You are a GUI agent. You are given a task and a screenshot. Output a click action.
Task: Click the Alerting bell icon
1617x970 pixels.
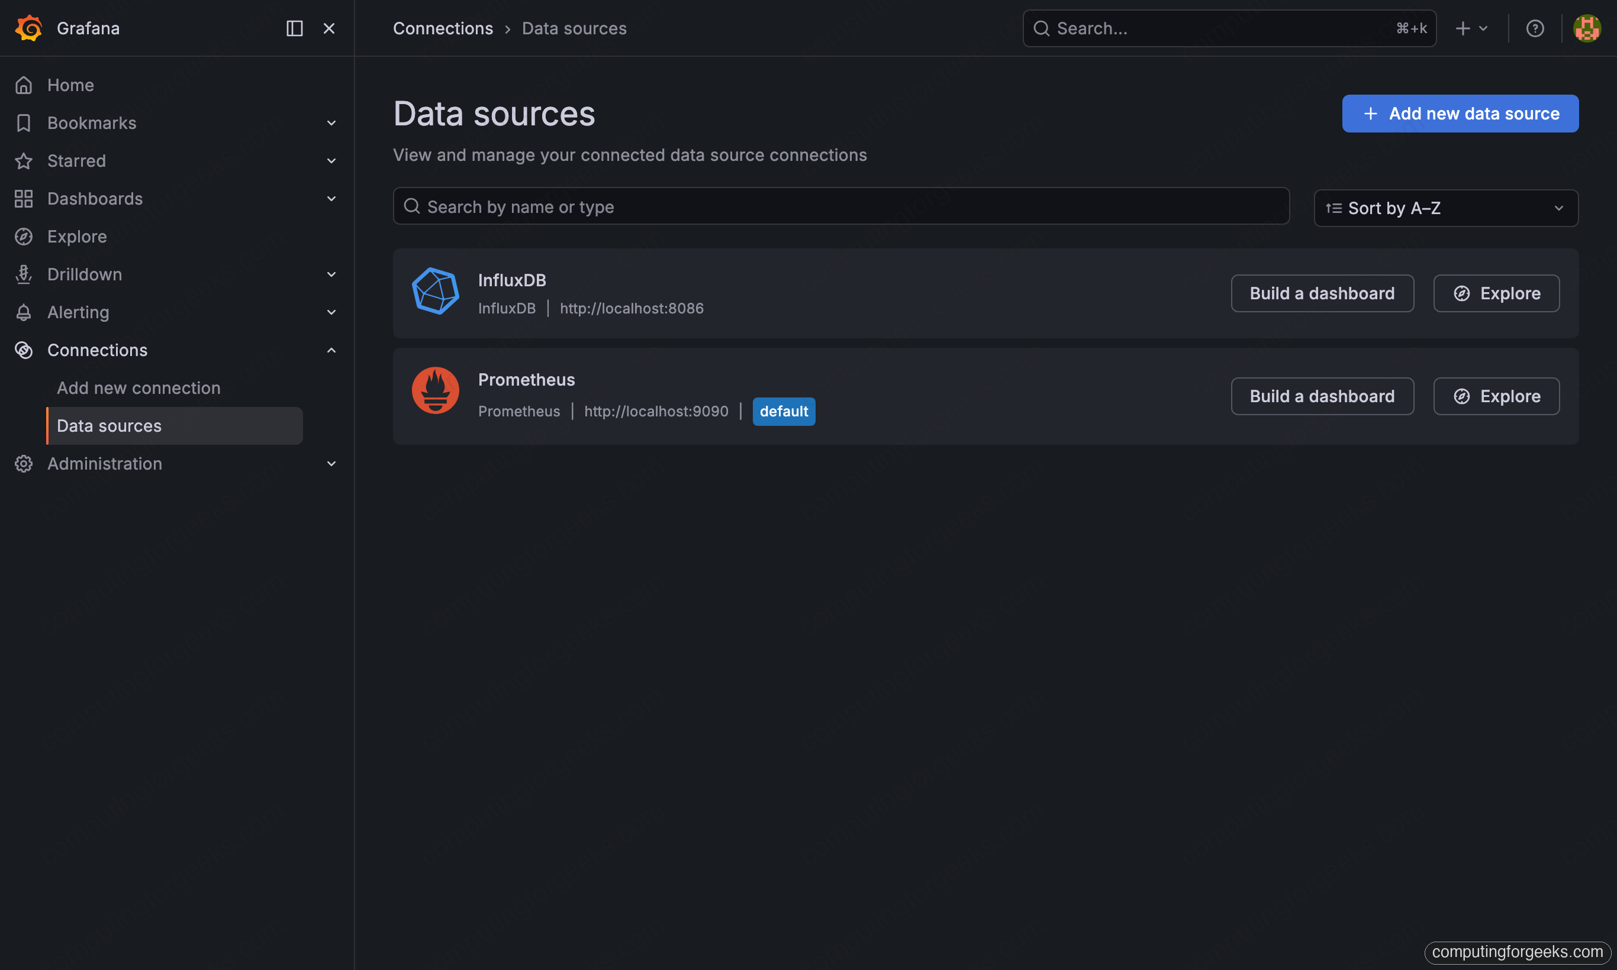(x=24, y=312)
